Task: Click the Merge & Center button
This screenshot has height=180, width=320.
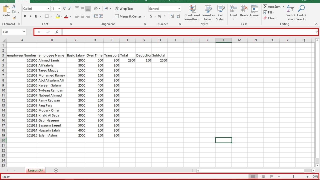Action: point(128,16)
